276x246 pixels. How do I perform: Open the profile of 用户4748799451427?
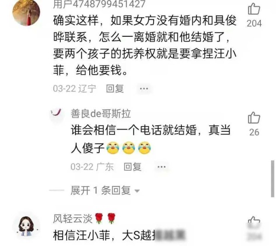coord(99,4)
